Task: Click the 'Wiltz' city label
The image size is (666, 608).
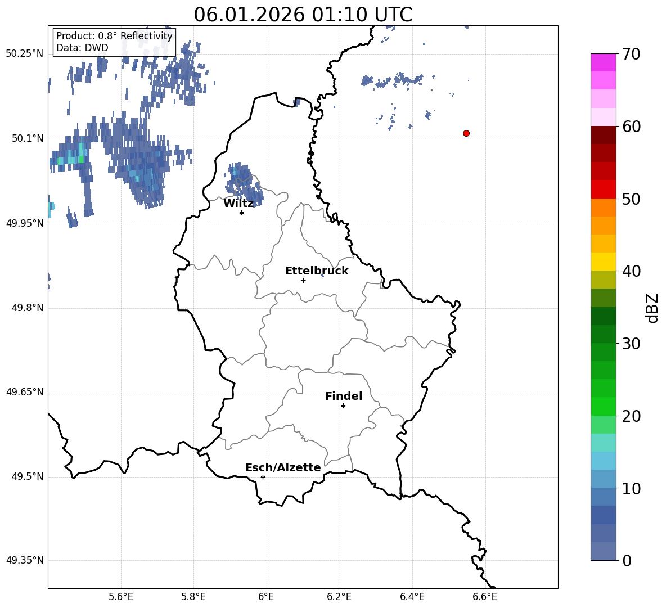Action: [x=238, y=204]
